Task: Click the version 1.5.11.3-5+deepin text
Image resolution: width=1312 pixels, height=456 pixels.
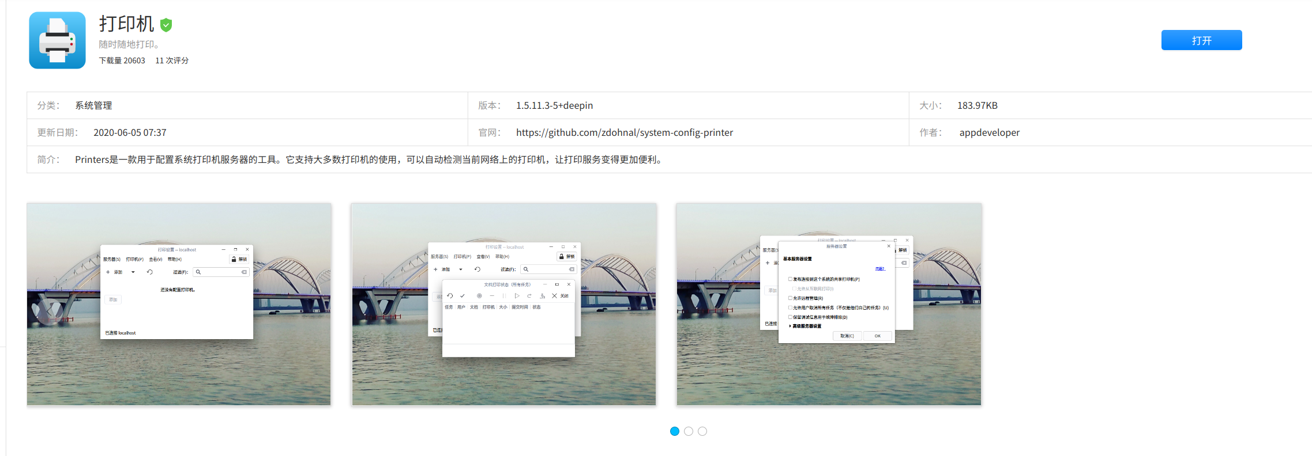Action: pyautogui.click(x=554, y=105)
